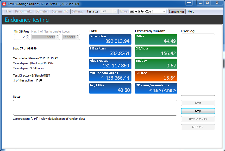Image resolution: width=225 pixels, height=151 pixels.
Task: Click '# of files active 1160' text
Action: pos(27,80)
